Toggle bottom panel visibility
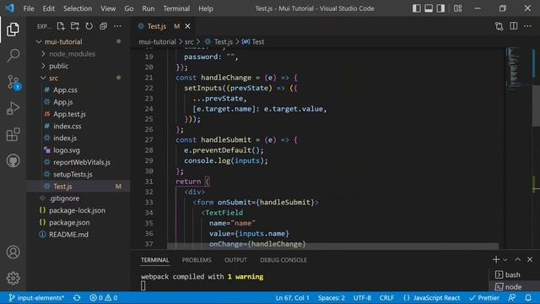 pyautogui.click(x=429, y=8)
